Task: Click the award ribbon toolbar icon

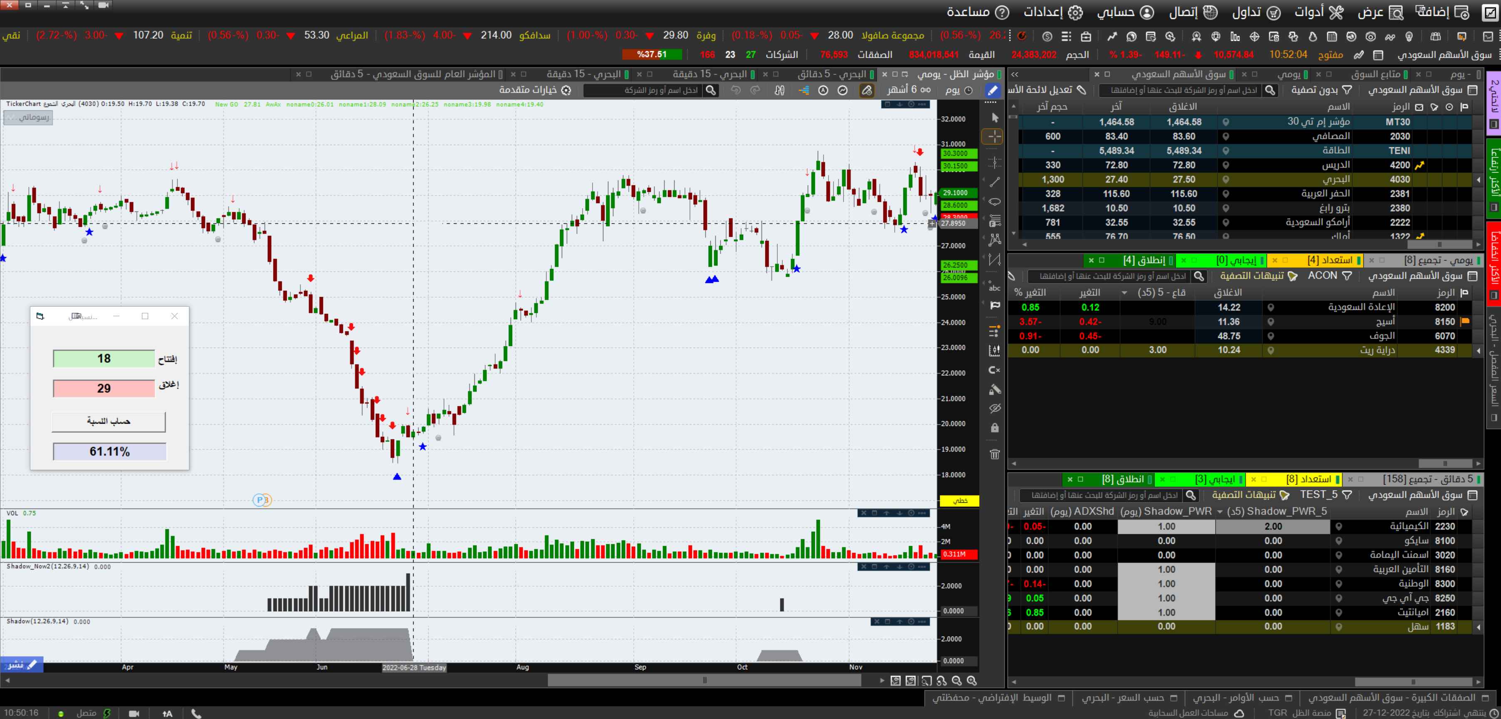Action: 1196,36
